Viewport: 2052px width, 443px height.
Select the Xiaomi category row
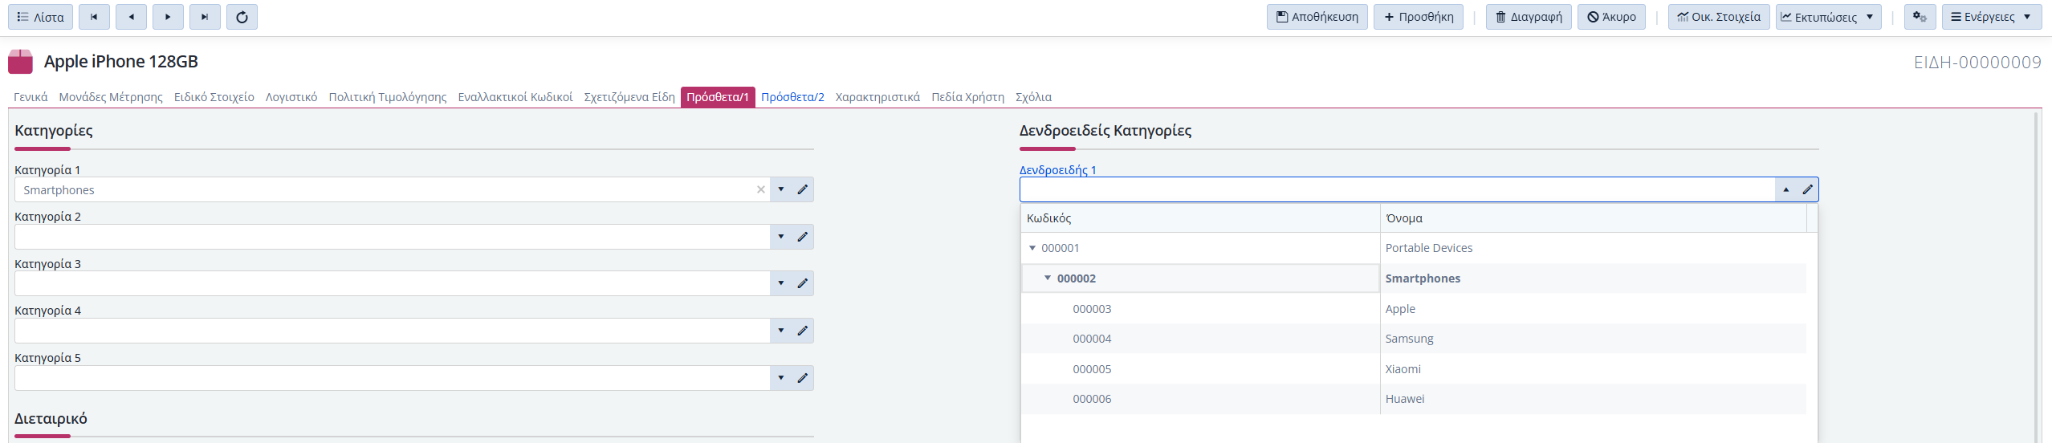tap(1414, 369)
